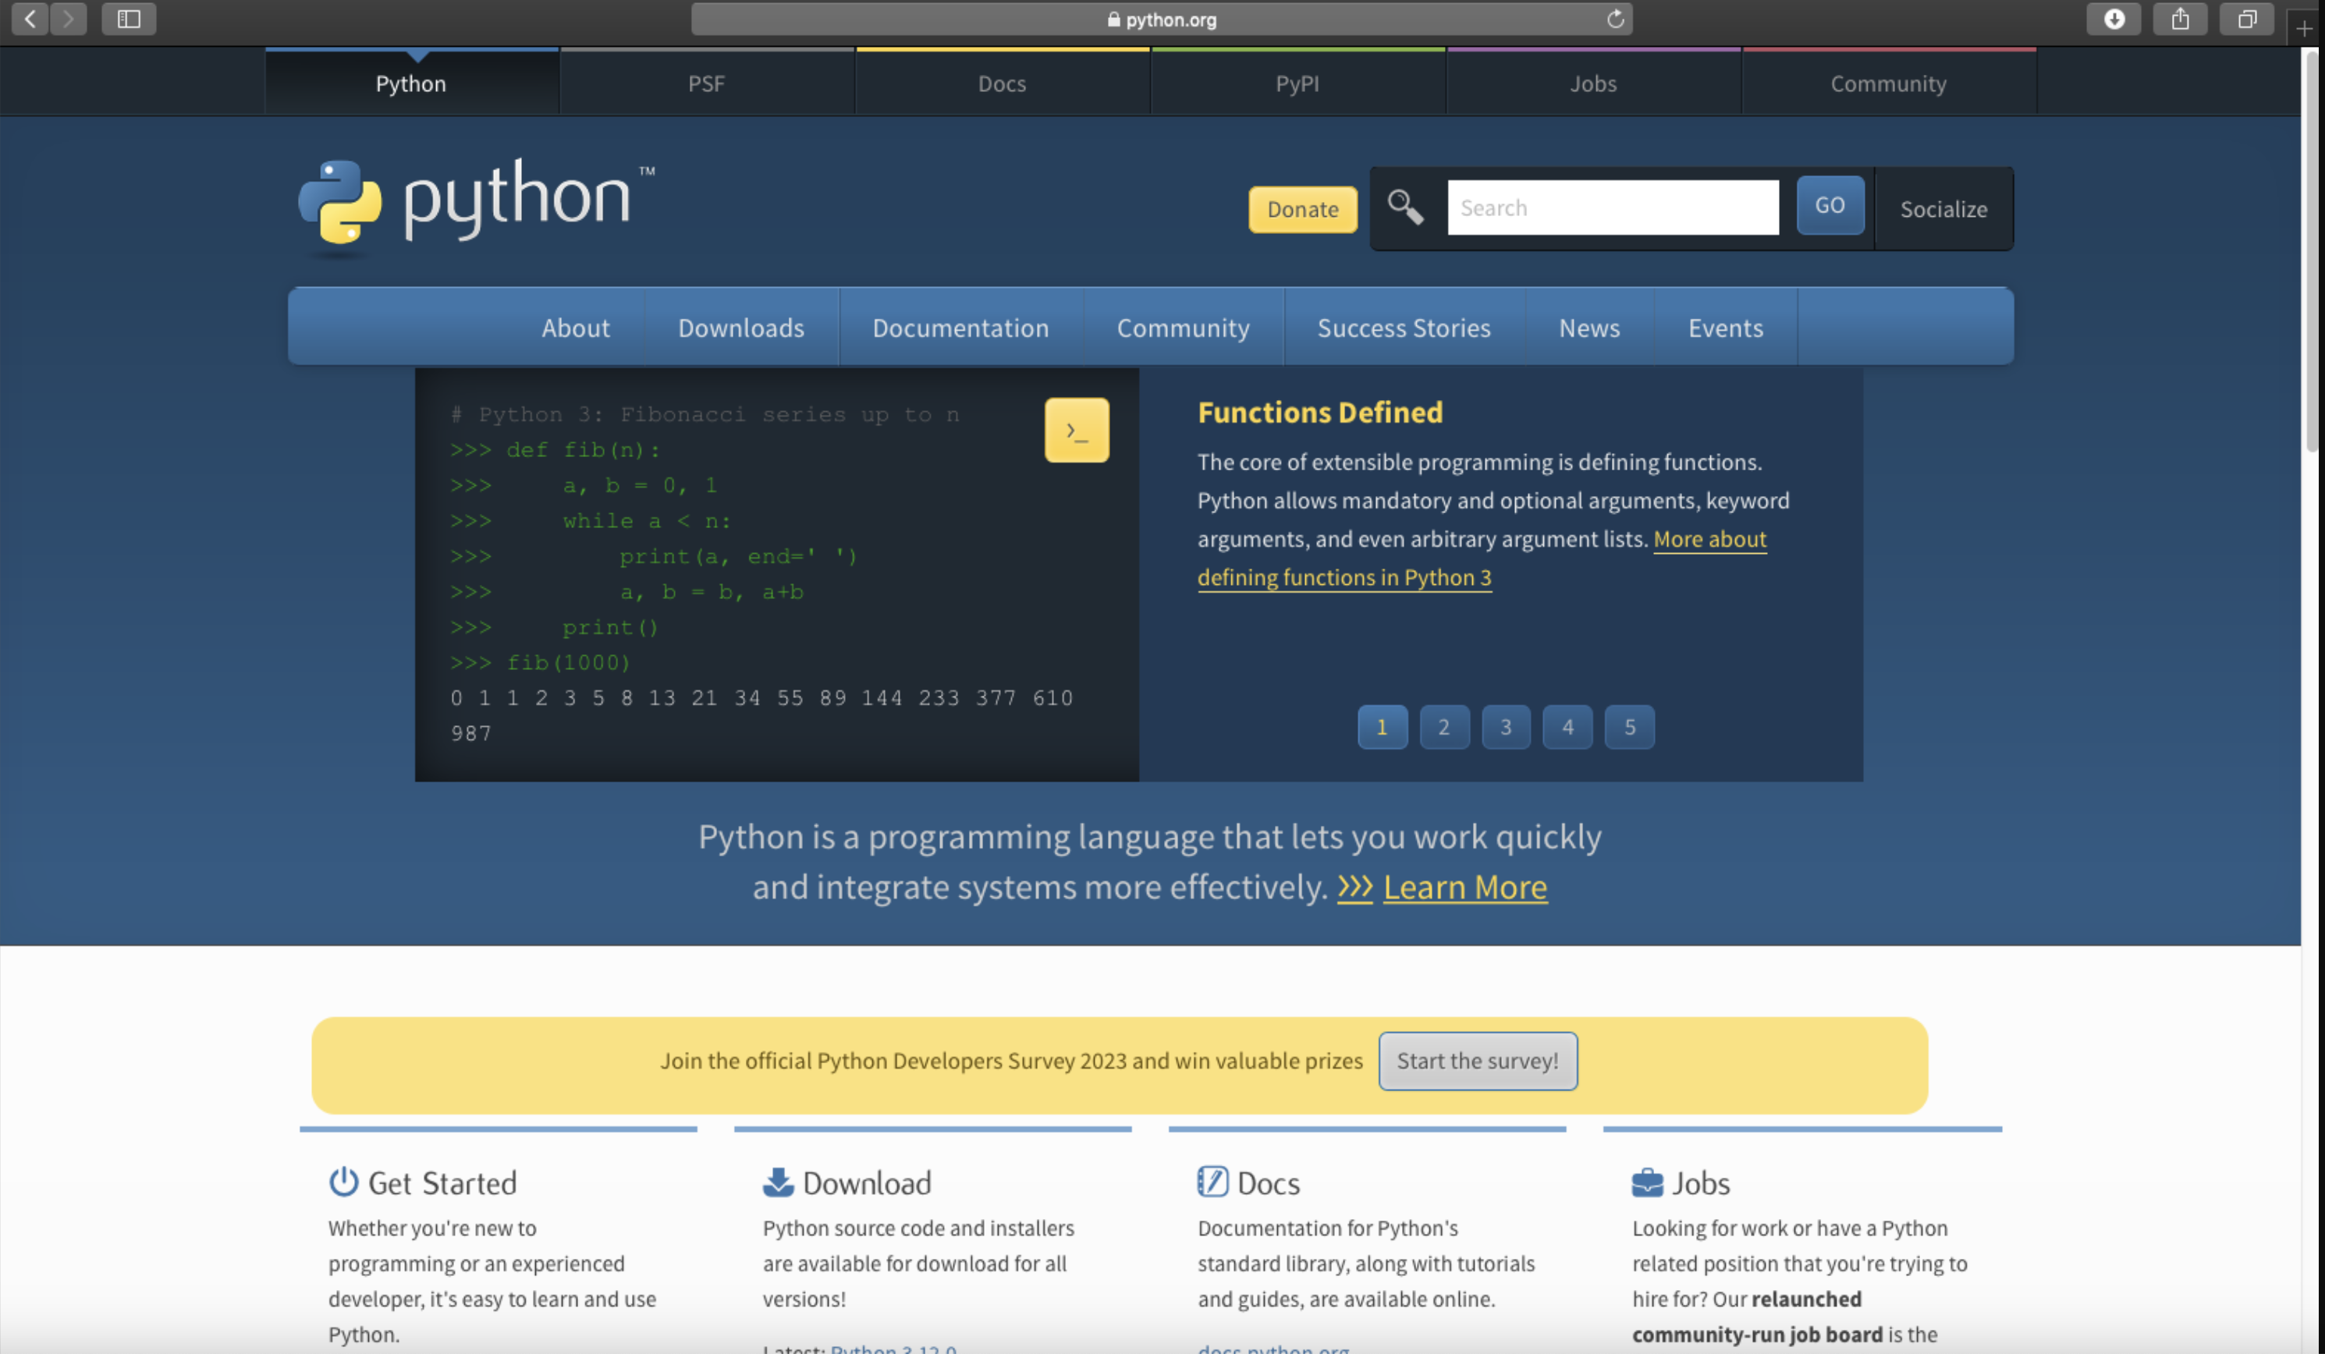Open Safari downloads icon
The image size is (2325, 1354).
click(x=2113, y=19)
